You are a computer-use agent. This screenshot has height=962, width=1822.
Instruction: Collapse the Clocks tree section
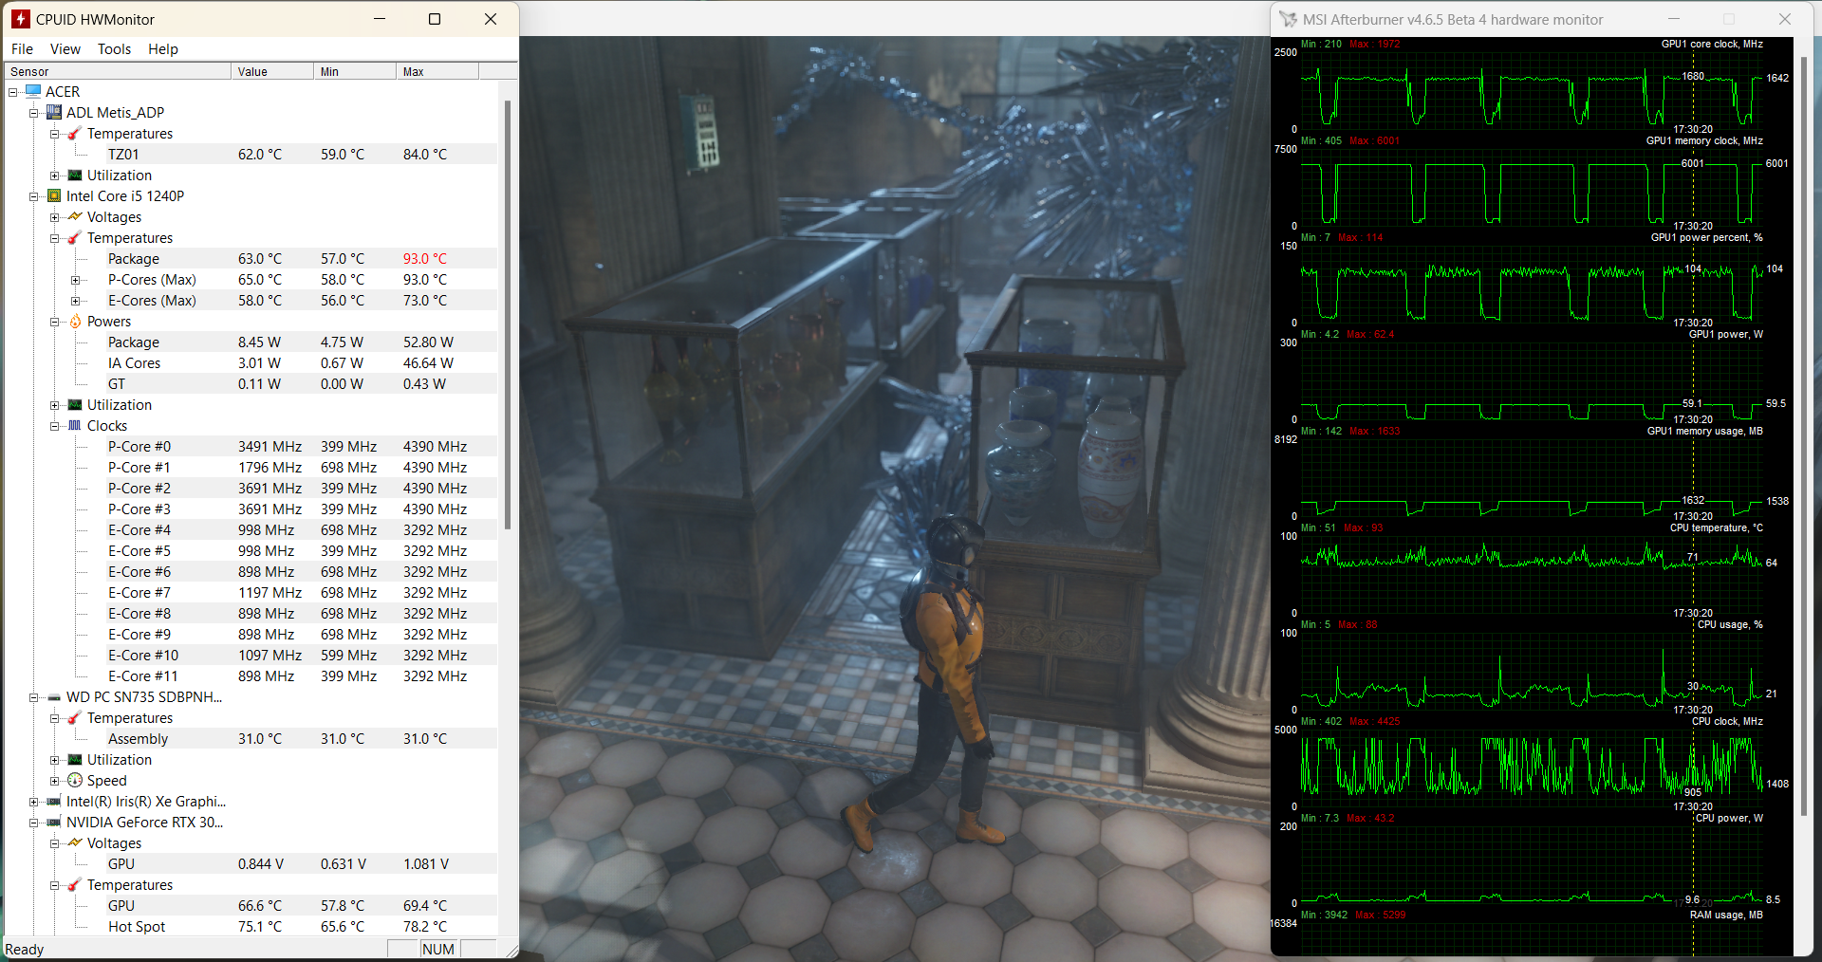pos(55,426)
